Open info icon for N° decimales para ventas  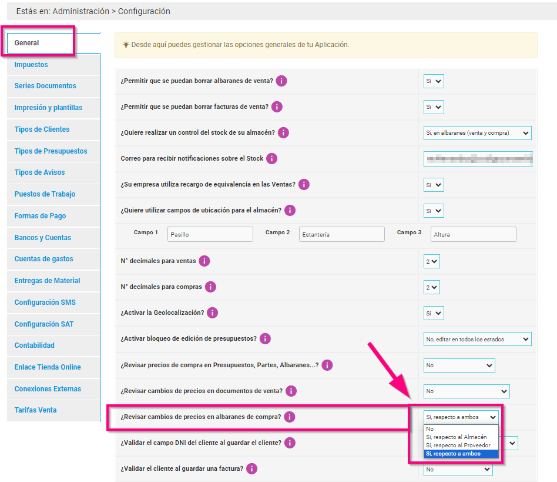click(x=204, y=261)
